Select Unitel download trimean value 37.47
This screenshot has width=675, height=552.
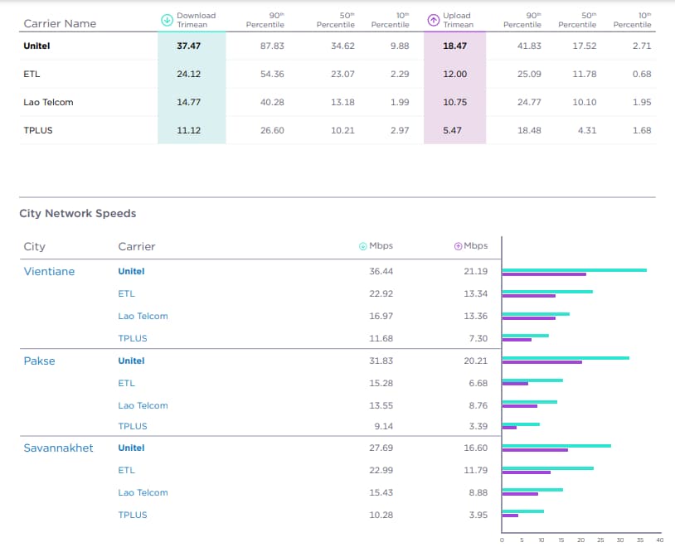[x=188, y=46]
